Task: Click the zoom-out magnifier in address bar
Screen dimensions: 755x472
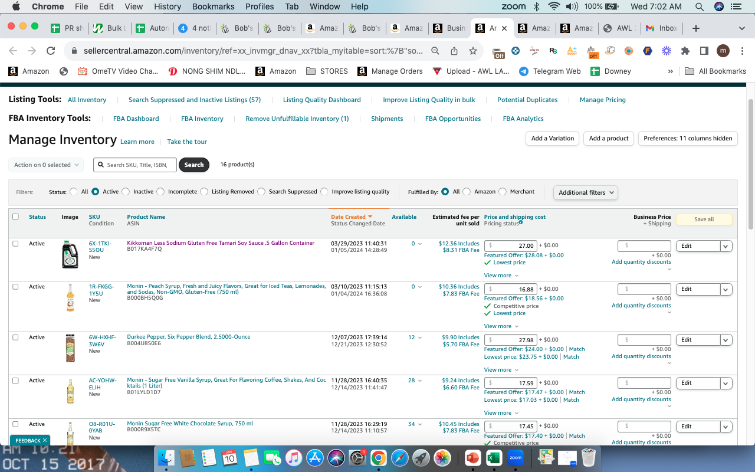Action: click(435, 51)
